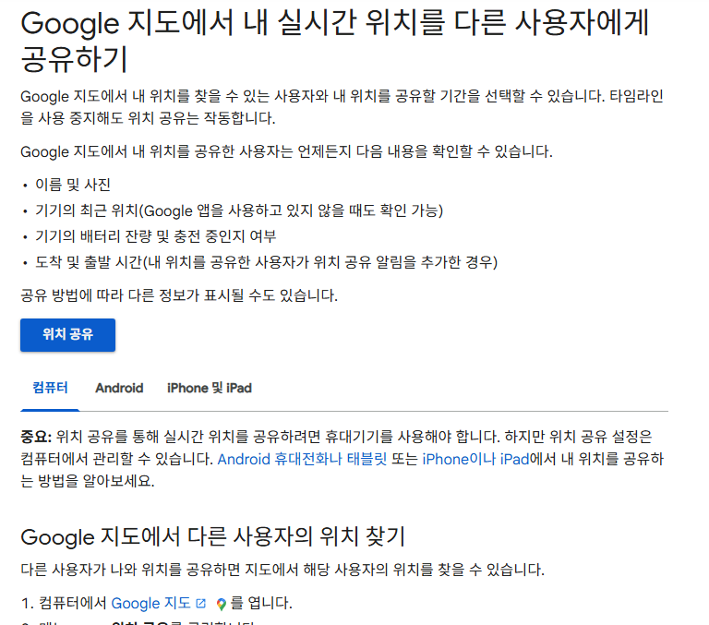Open the Google 지도 link in step 1
The height and width of the screenshot is (625, 709).
[150, 604]
